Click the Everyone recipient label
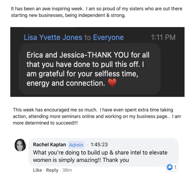This screenshot has height=182, width=194. [108, 37]
